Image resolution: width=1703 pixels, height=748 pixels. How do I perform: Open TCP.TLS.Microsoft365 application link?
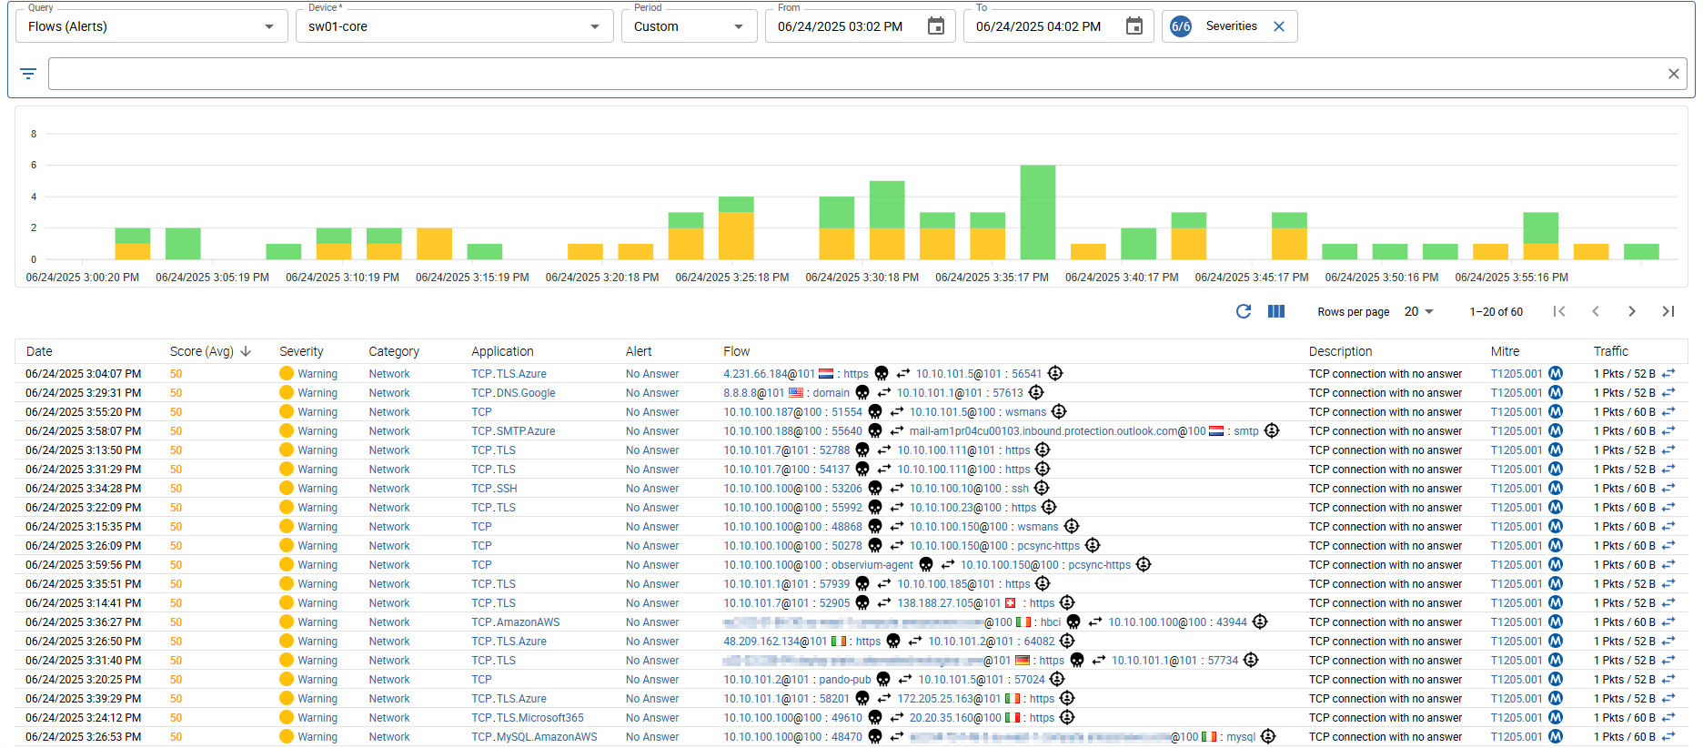pos(528,718)
